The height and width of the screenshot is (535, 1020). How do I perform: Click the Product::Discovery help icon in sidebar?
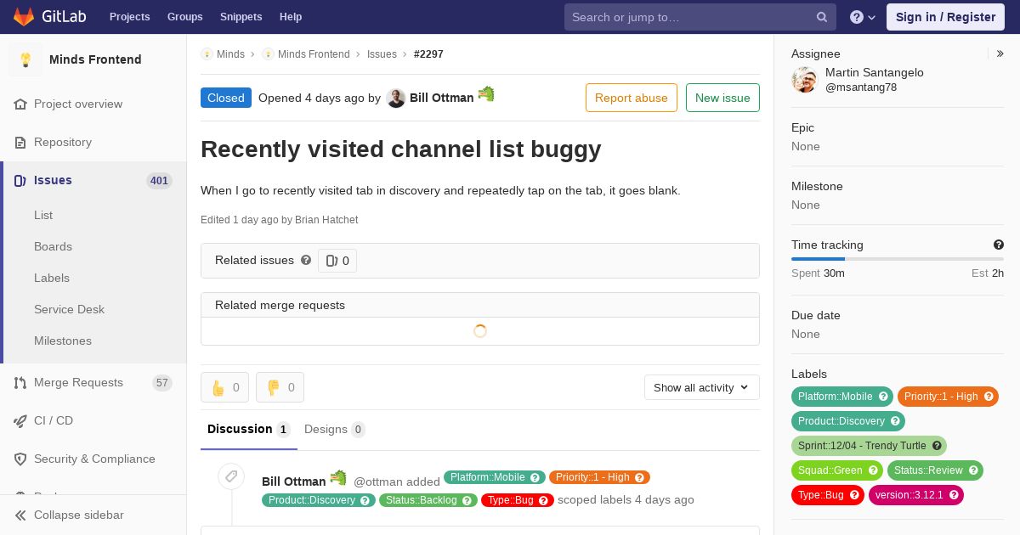895,421
